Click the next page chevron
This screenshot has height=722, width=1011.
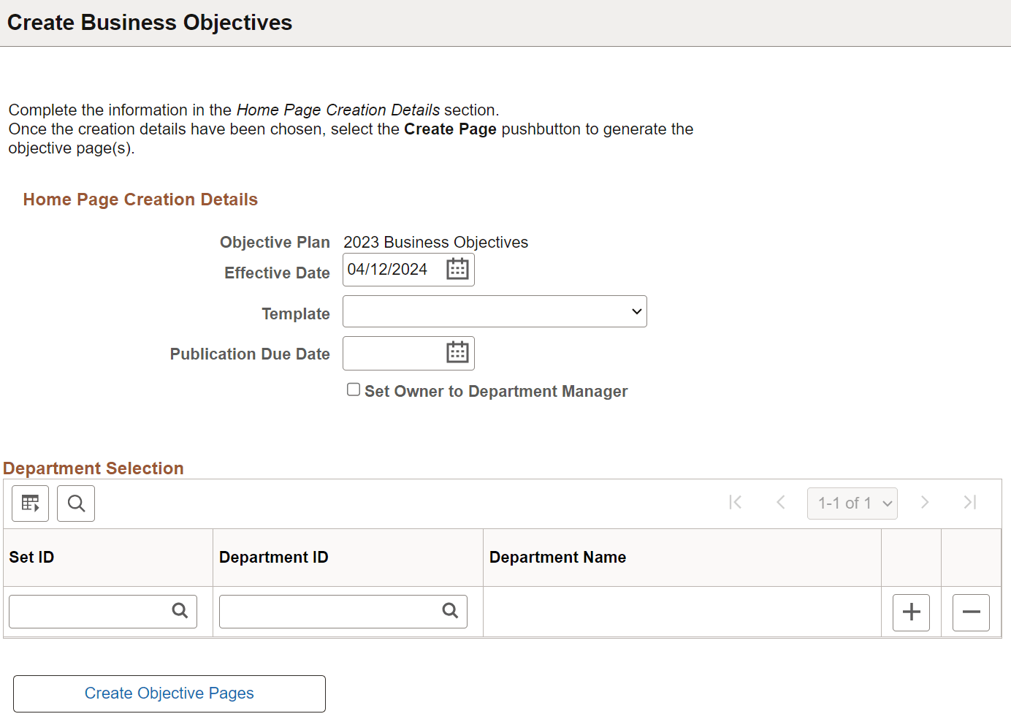click(x=925, y=503)
